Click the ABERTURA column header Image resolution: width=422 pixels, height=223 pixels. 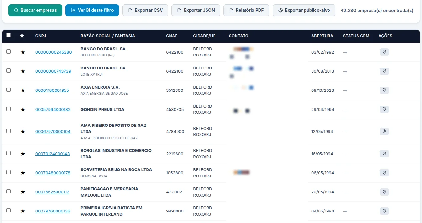322,36
